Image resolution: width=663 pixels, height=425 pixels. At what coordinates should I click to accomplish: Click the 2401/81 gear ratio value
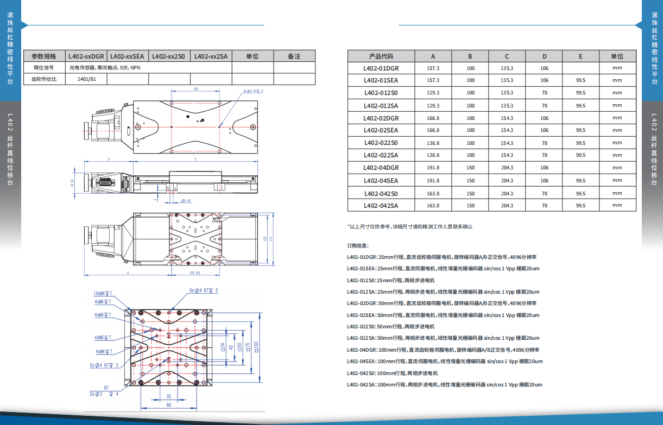[86, 79]
